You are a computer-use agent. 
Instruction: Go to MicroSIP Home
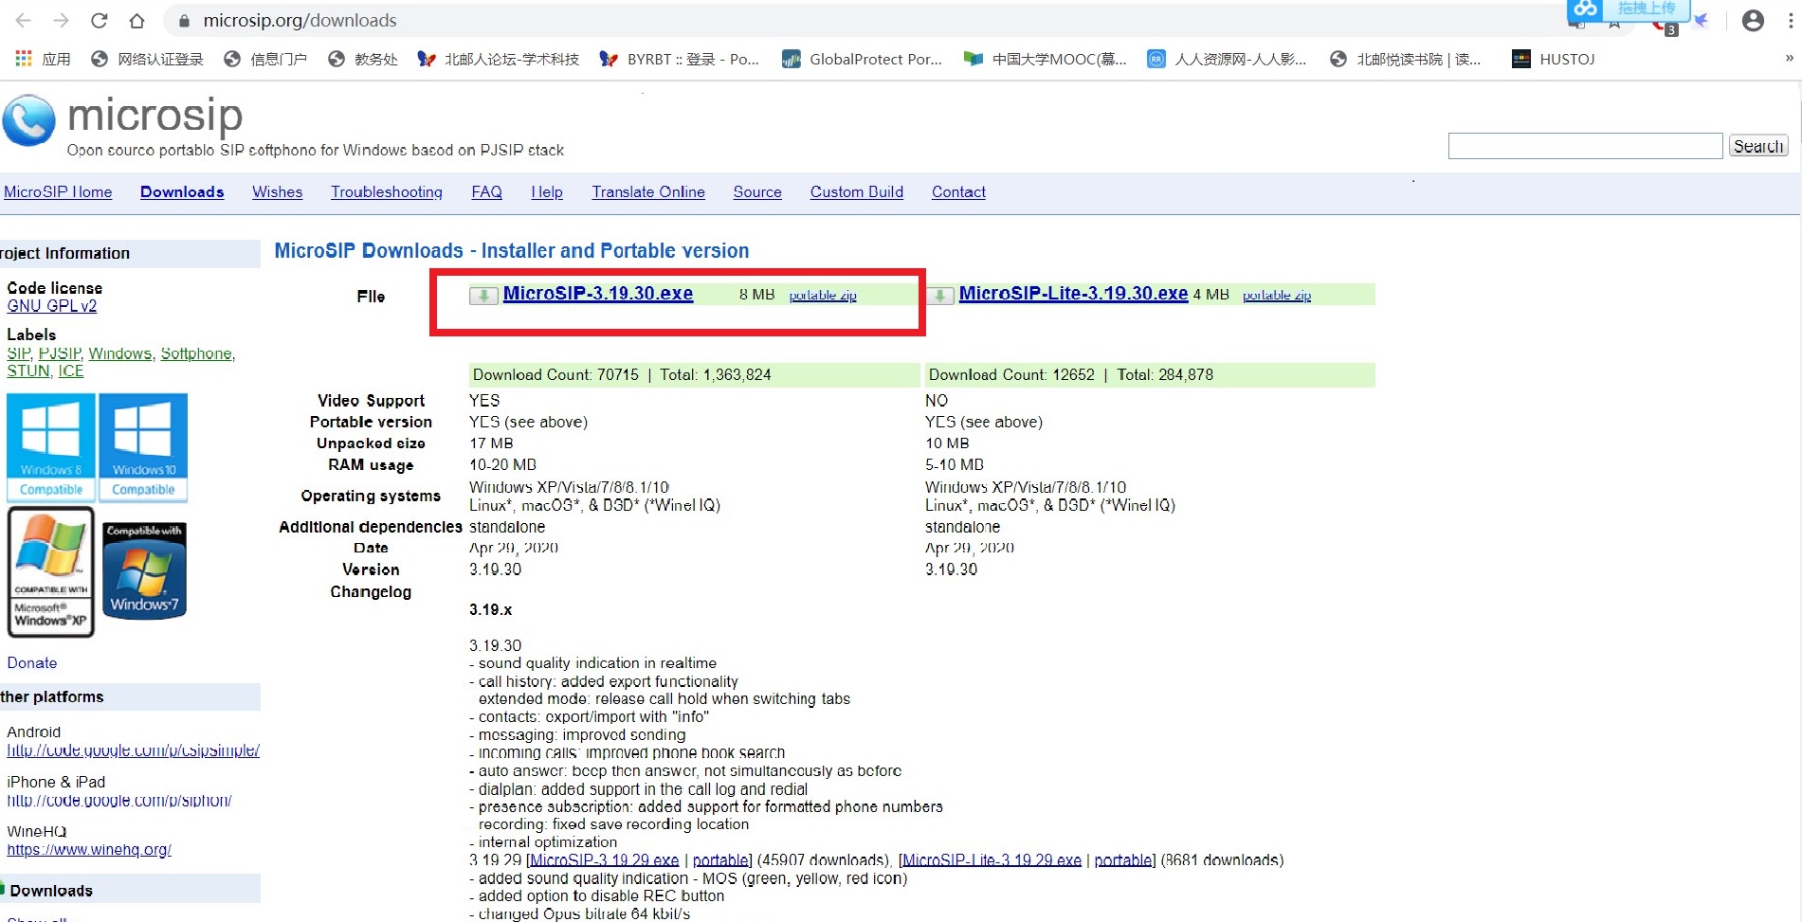click(x=58, y=191)
